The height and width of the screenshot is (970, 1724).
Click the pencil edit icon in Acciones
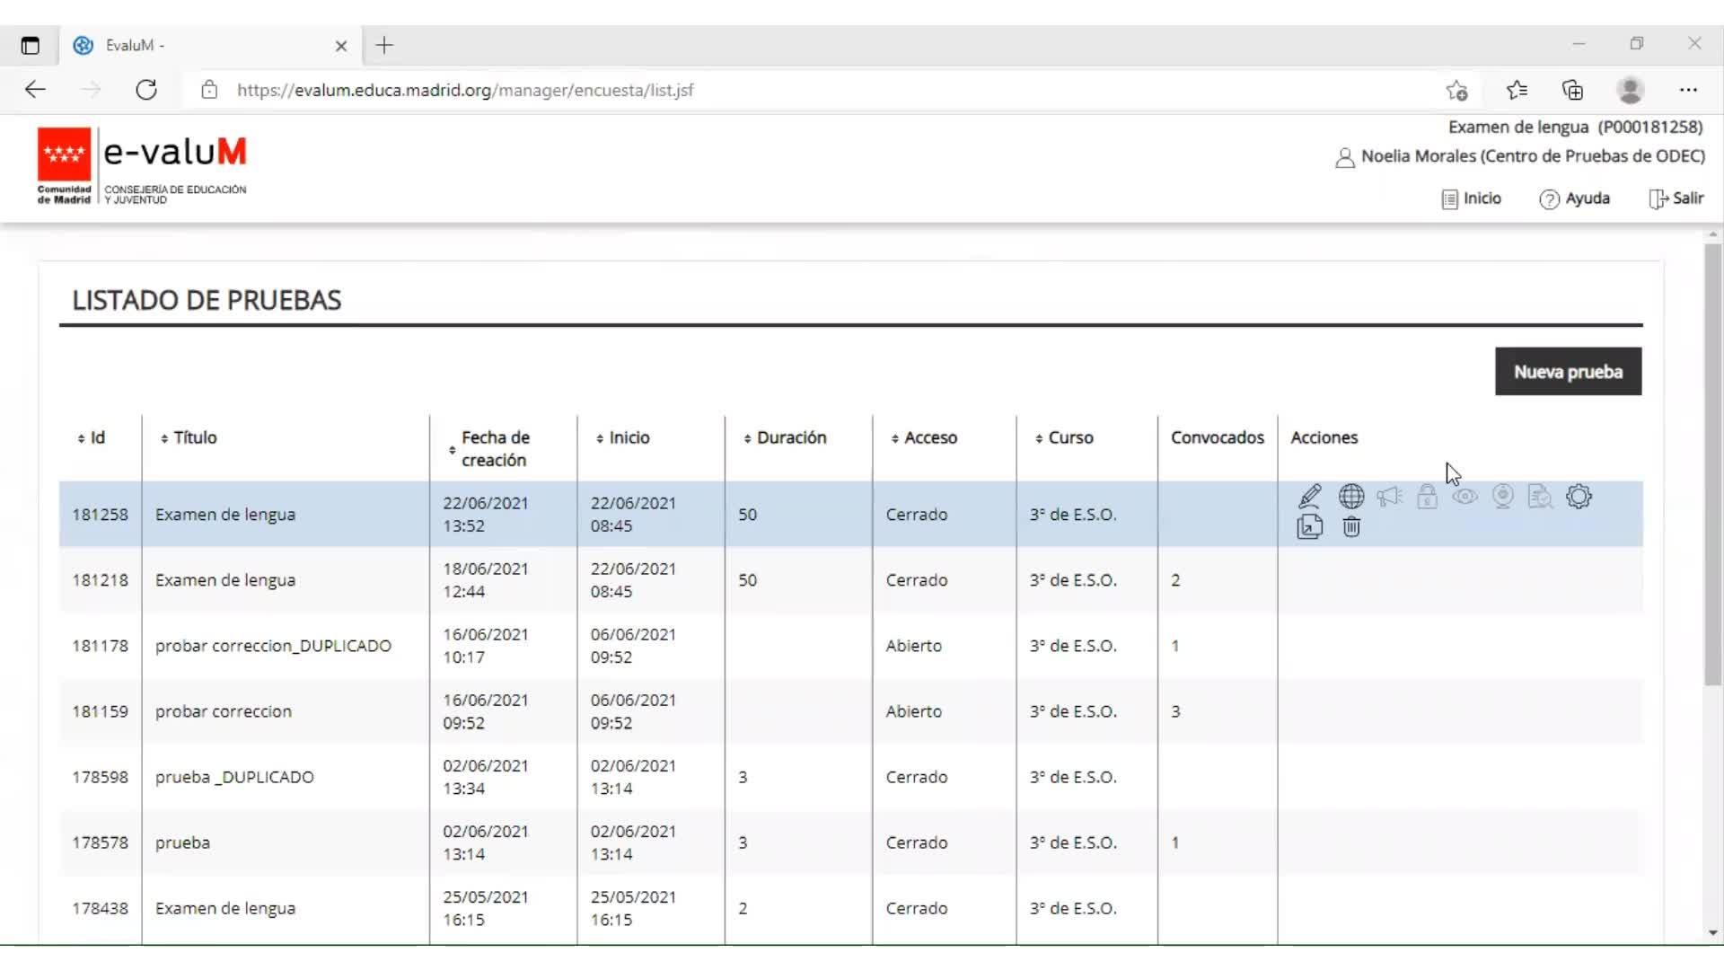click(1309, 497)
